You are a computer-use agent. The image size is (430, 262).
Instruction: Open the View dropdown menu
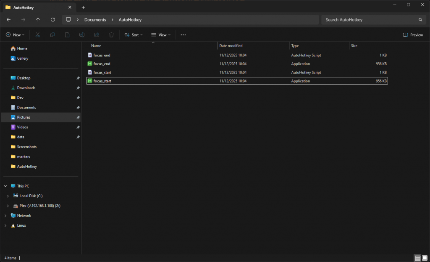161,35
